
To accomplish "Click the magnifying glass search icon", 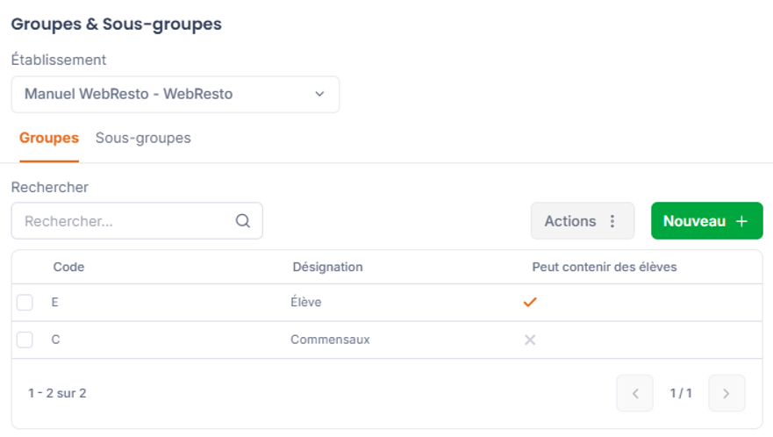I will pyautogui.click(x=242, y=220).
